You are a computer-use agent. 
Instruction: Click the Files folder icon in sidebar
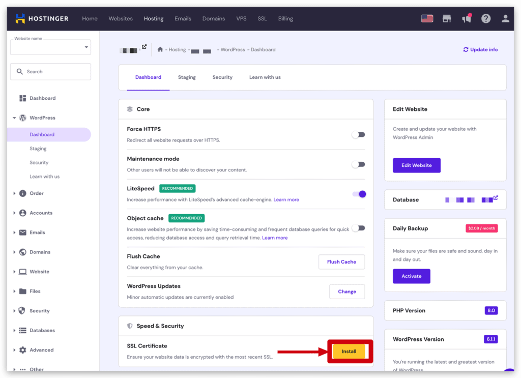click(x=22, y=292)
